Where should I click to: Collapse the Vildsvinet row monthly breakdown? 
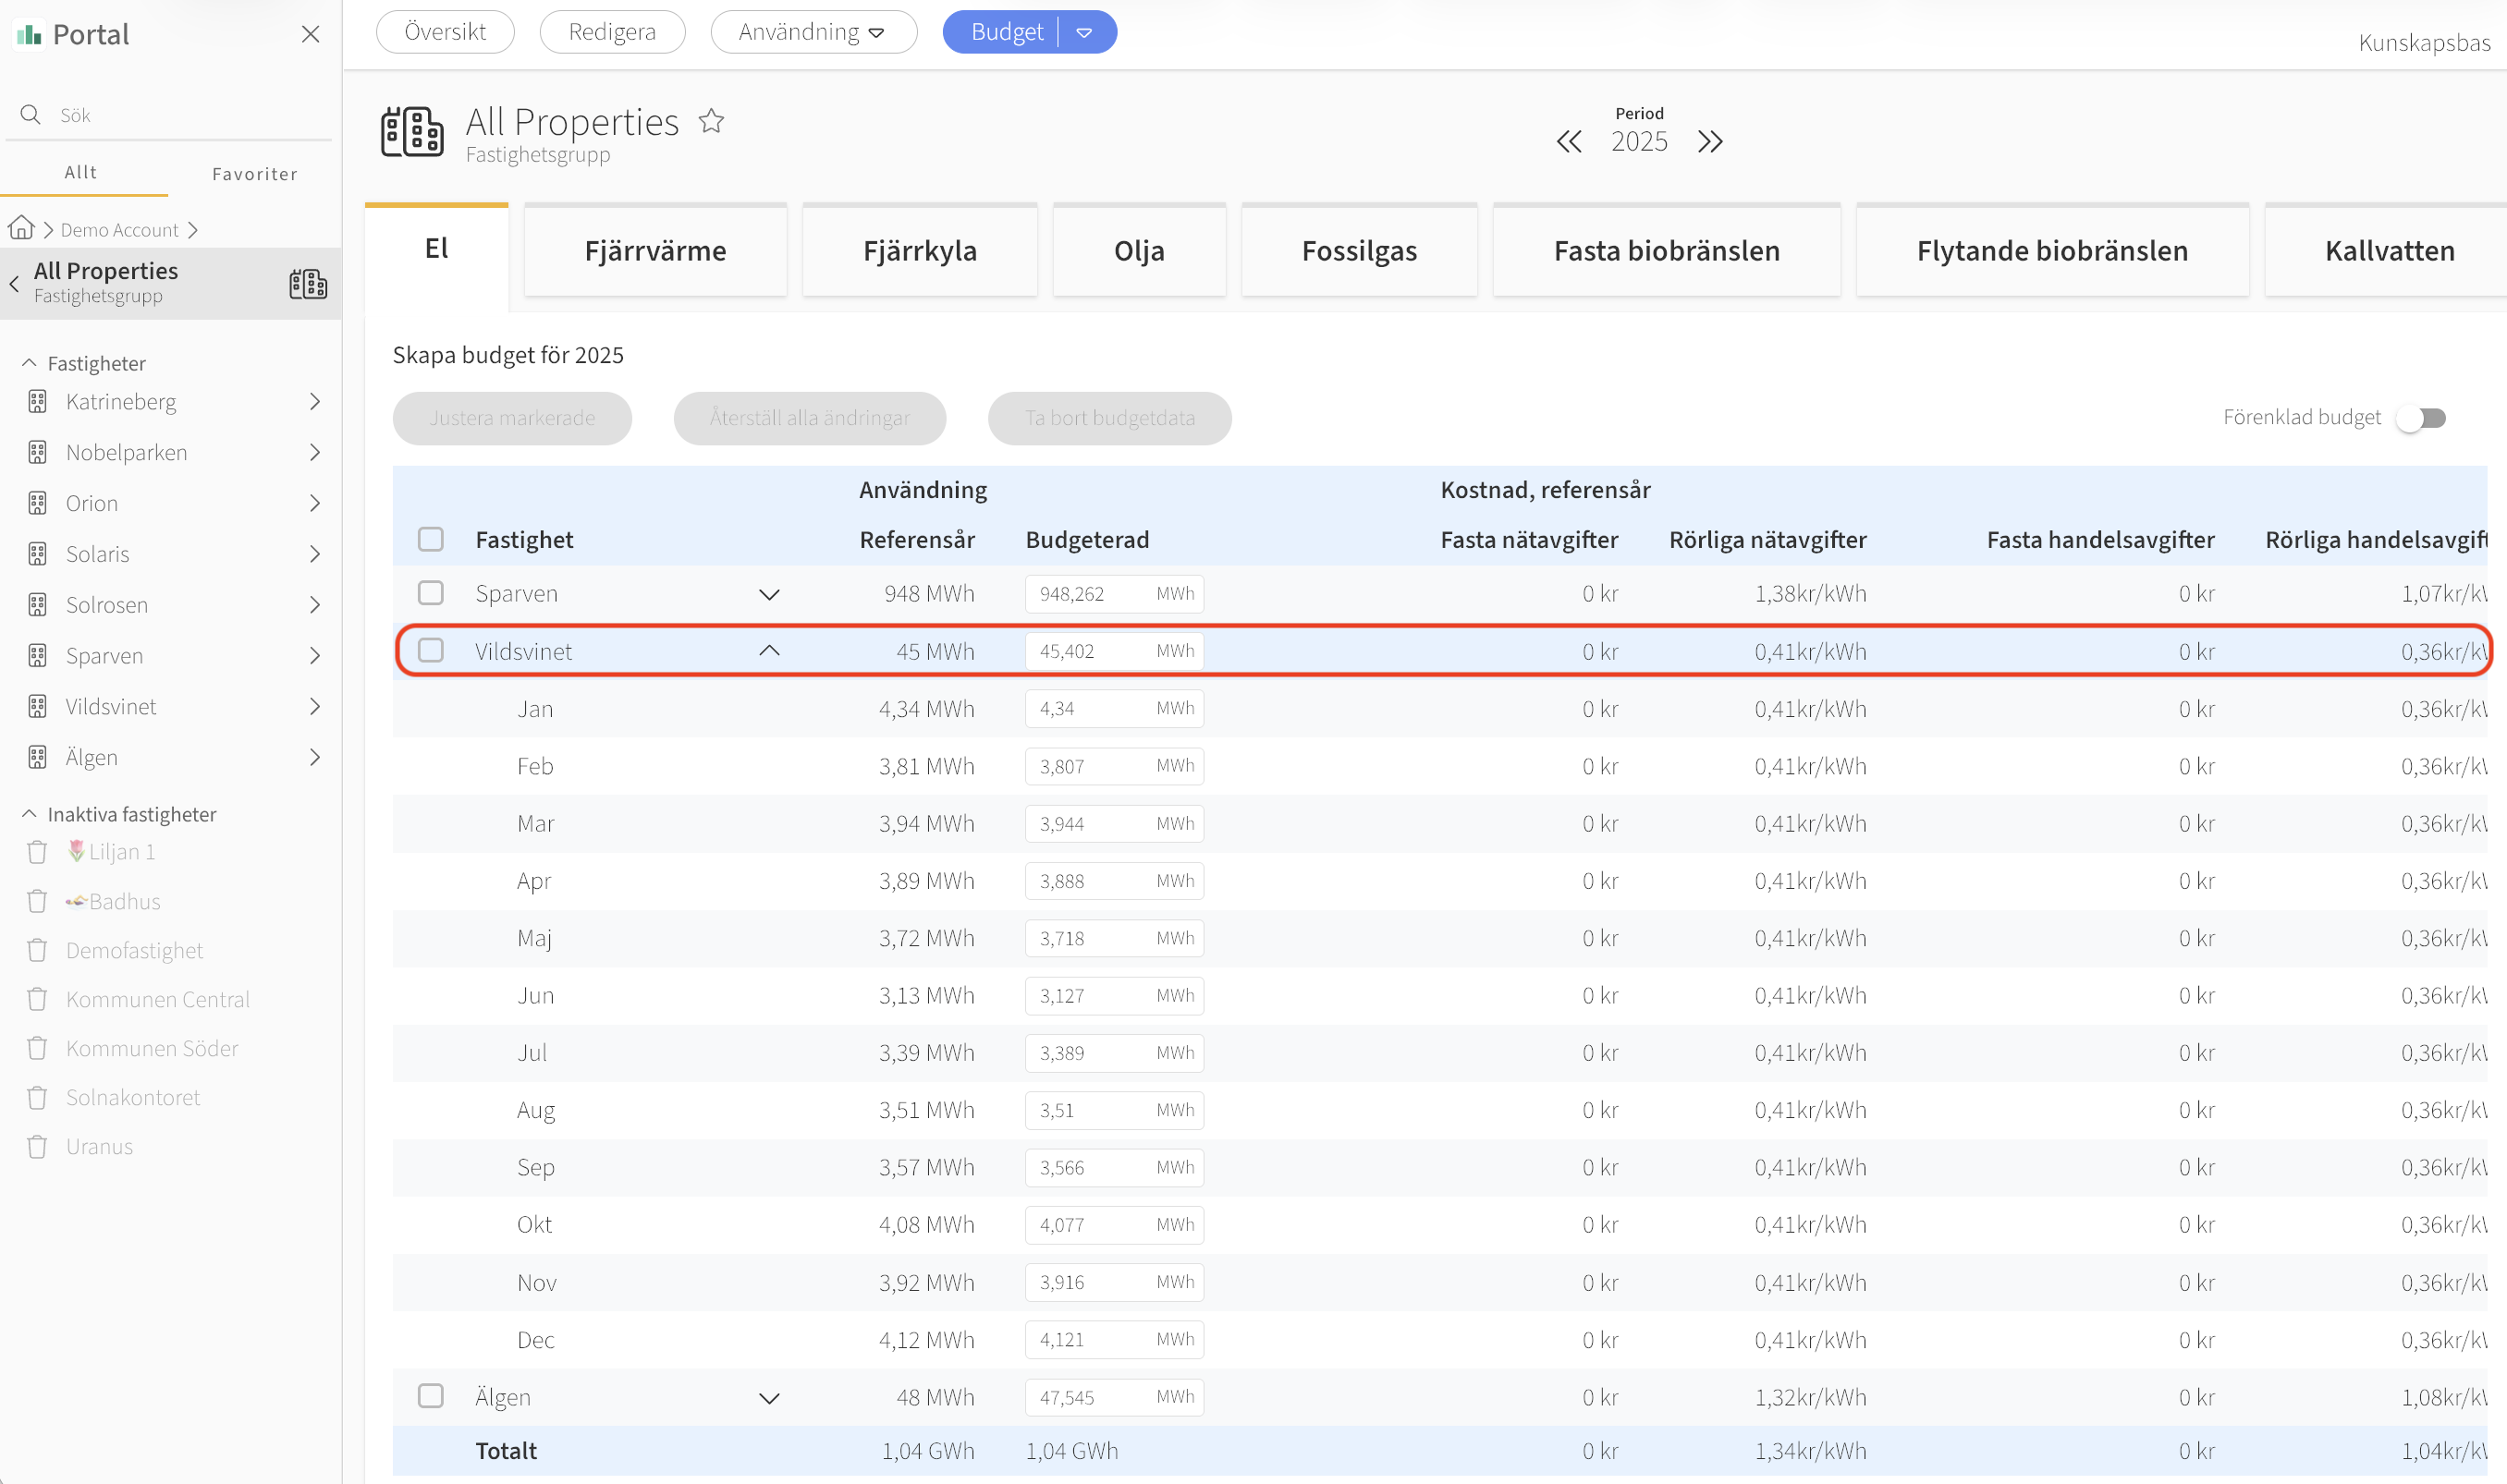coord(769,651)
